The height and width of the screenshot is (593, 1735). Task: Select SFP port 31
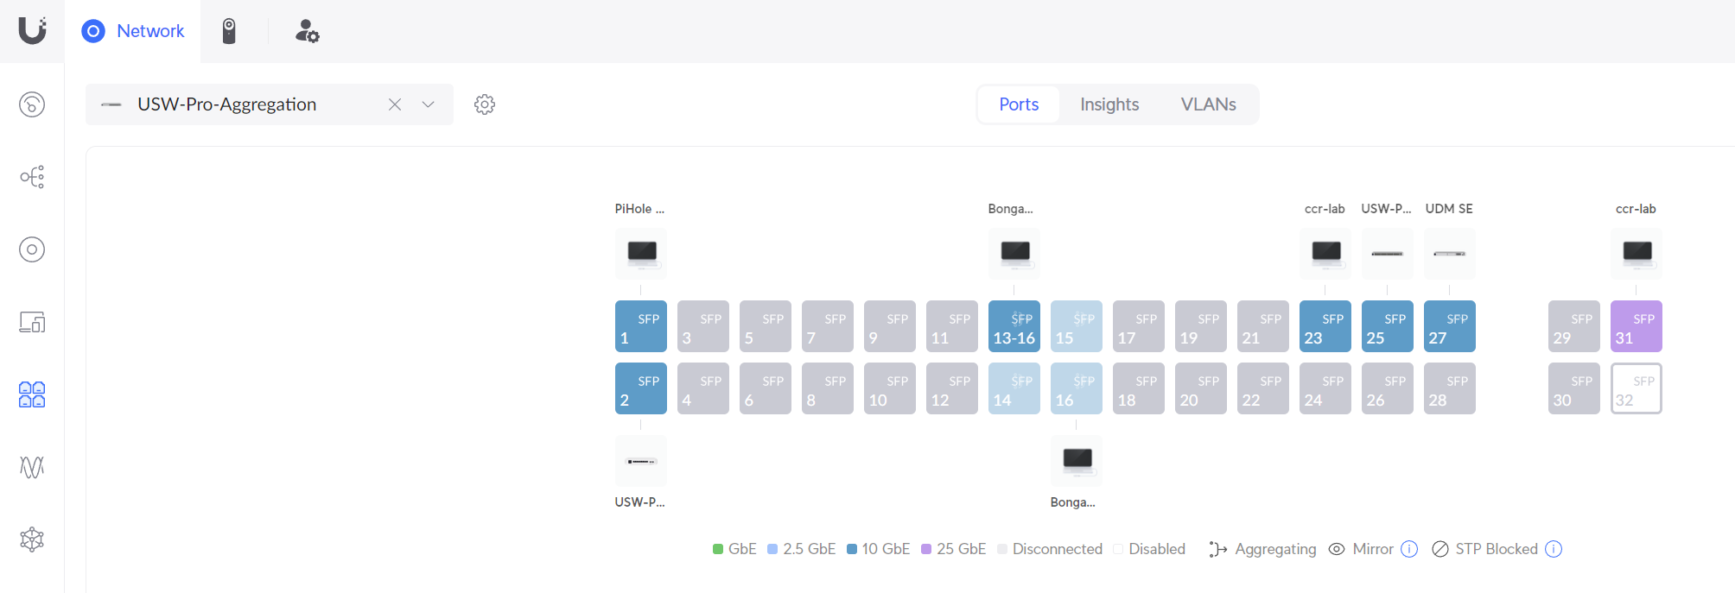pos(1636,326)
